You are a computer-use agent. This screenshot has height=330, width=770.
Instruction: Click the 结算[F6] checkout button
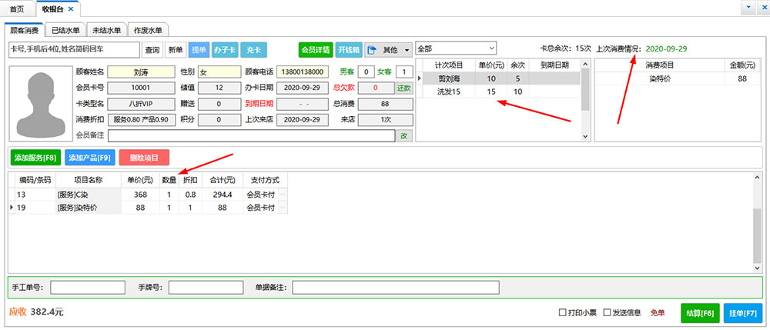point(699,313)
